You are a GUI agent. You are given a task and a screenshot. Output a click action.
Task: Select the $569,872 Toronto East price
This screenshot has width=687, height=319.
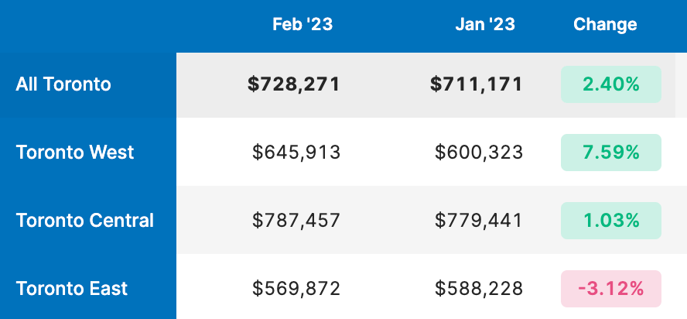point(296,289)
